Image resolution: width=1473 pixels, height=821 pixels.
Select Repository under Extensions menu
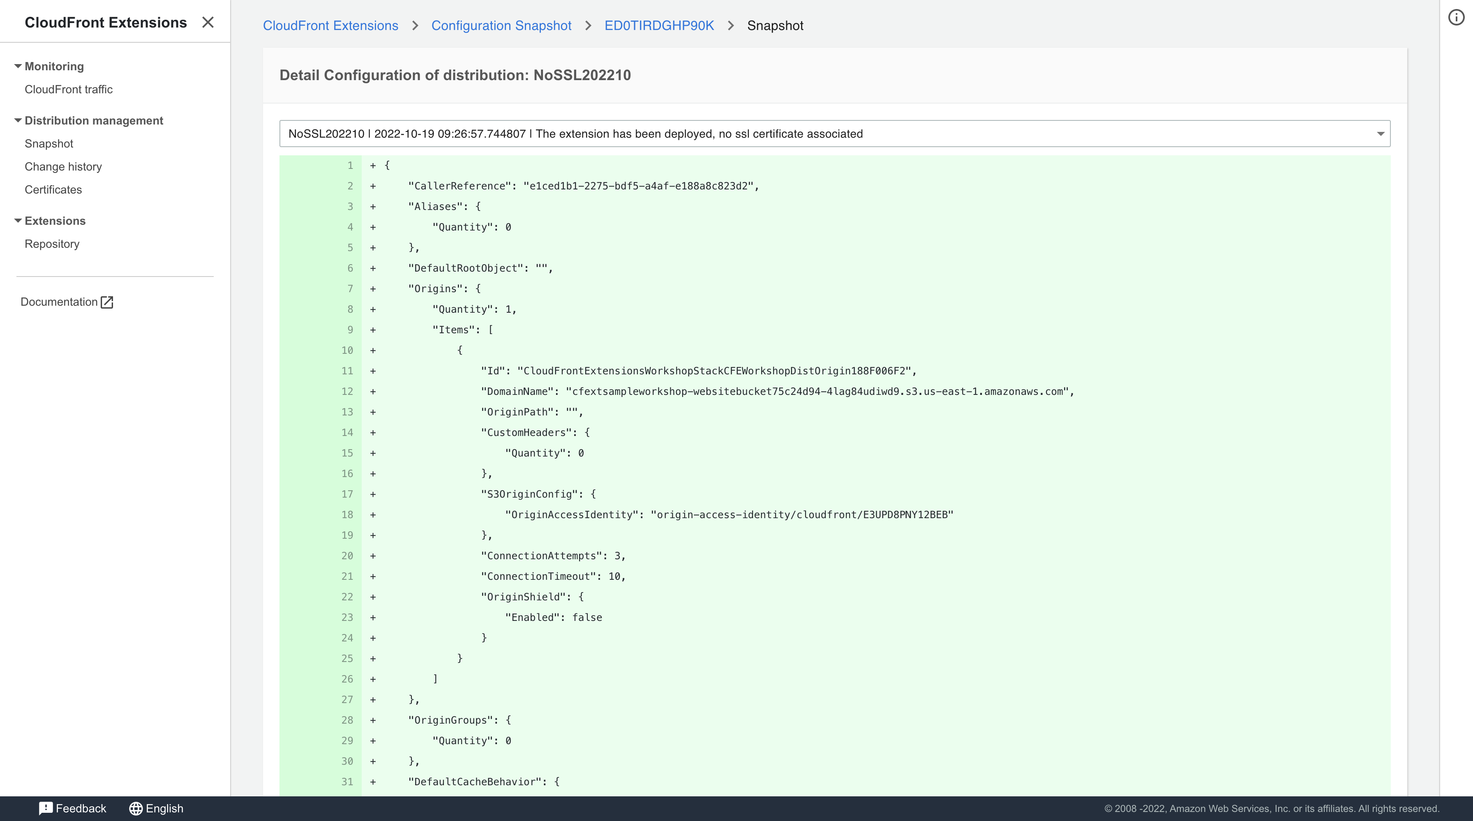pyautogui.click(x=51, y=243)
